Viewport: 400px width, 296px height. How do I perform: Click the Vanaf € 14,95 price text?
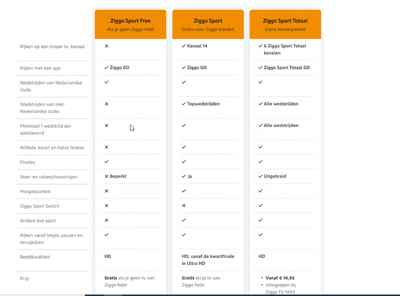coord(281,278)
